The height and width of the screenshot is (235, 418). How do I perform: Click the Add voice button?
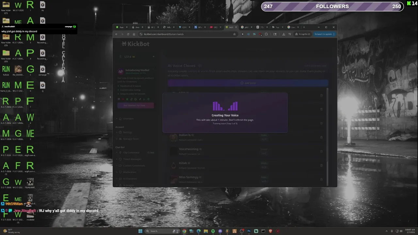(248, 83)
